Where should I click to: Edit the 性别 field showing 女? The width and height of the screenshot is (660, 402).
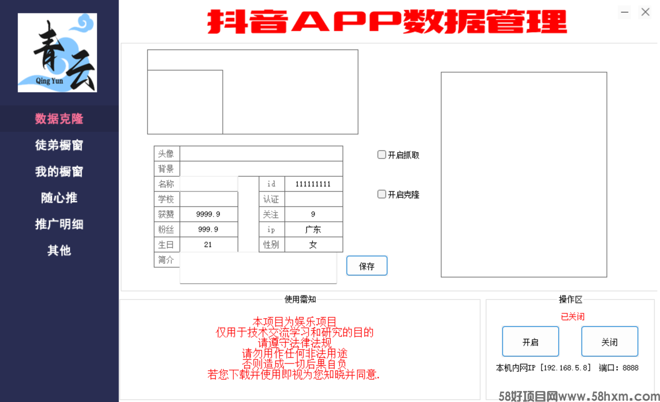click(x=314, y=245)
